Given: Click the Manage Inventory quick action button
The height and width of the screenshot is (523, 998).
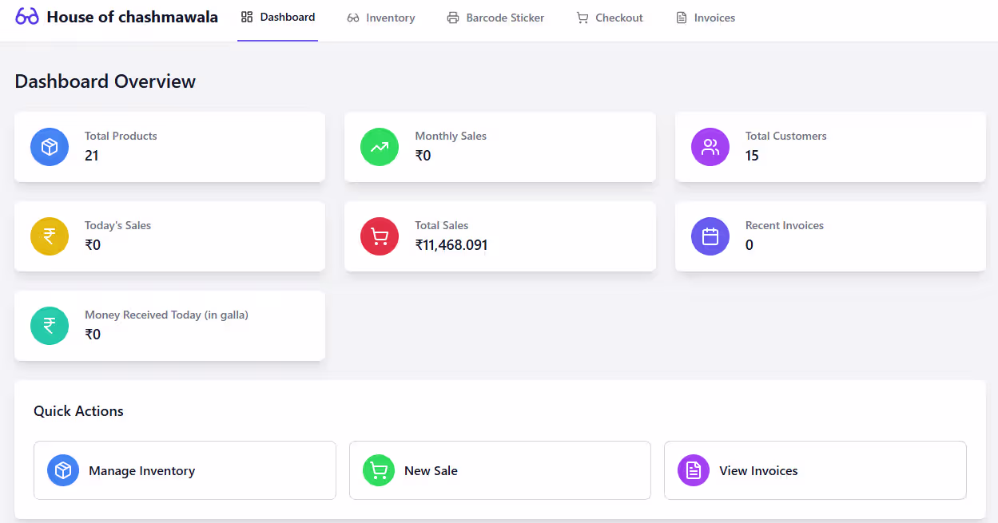Looking at the screenshot, I should pos(185,470).
